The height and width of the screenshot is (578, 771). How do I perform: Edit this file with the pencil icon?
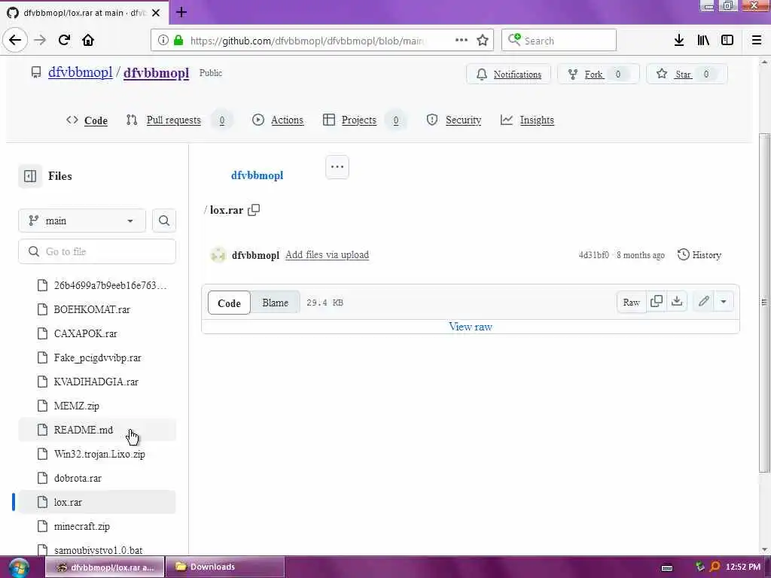[x=704, y=302]
